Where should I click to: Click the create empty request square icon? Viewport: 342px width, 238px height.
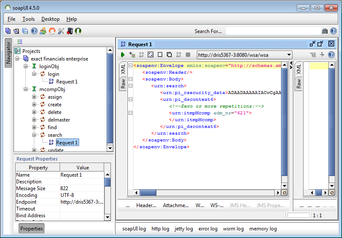point(160,55)
